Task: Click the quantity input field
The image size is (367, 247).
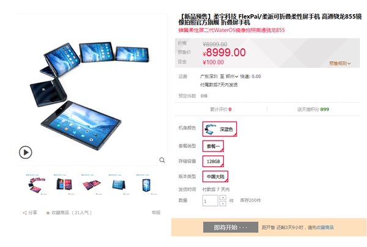Action: [210, 201]
